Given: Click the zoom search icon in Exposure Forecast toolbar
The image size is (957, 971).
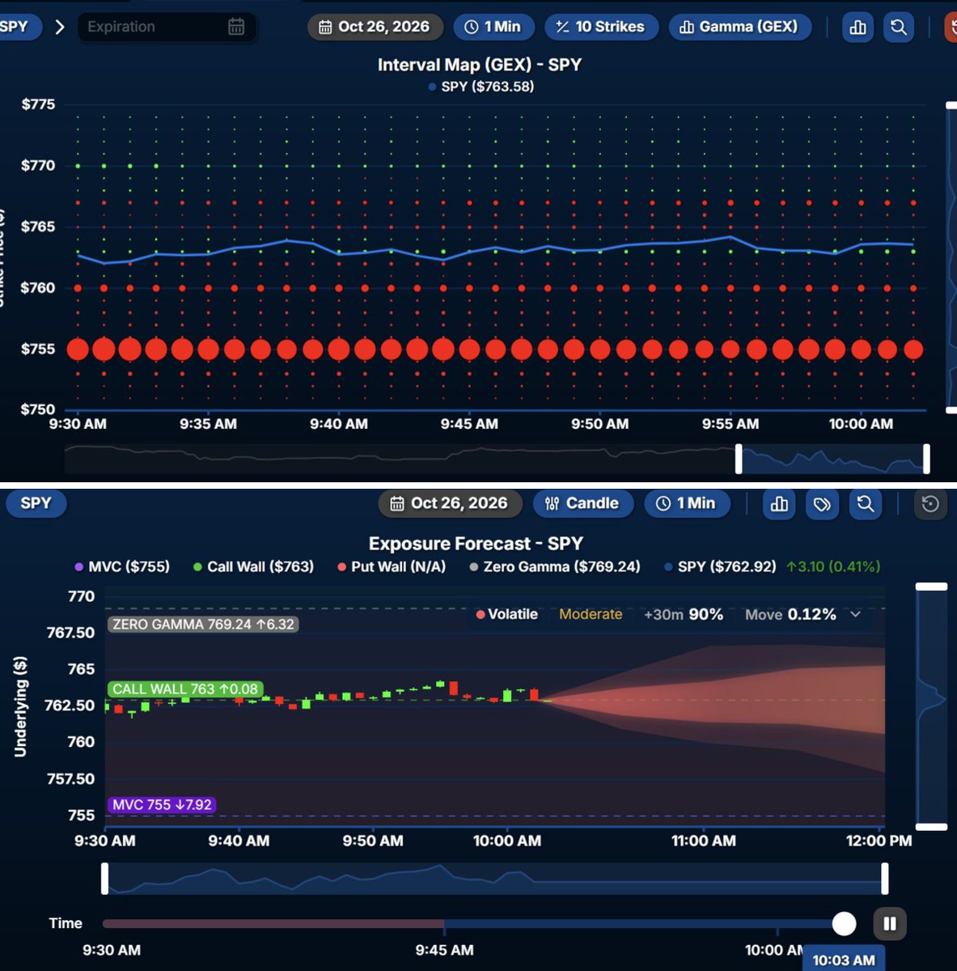Looking at the screenshot, I should pos(865,504).
